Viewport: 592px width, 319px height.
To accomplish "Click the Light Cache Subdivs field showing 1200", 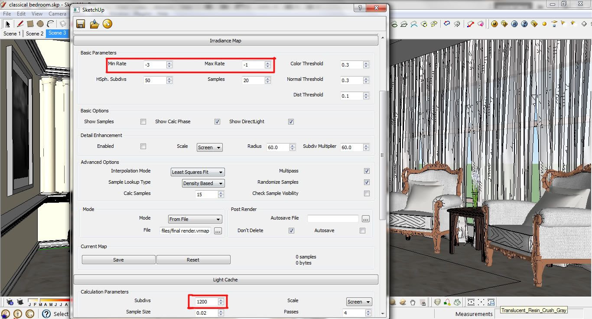I will pyautogui.click(x=206, y=302).
